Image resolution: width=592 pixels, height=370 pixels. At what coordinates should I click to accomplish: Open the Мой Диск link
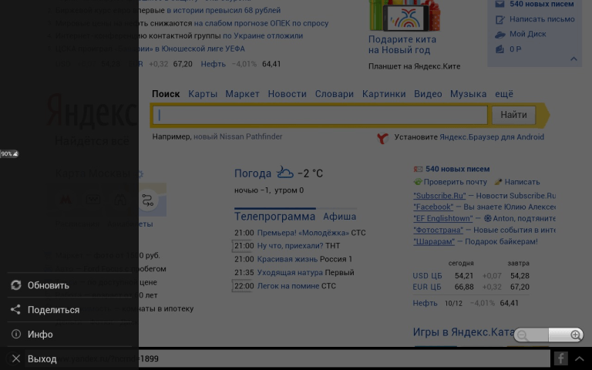point(527,34)
